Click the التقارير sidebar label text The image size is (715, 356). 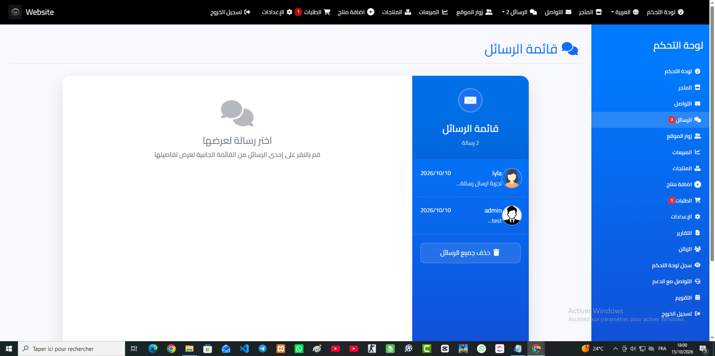coord(684,233)
